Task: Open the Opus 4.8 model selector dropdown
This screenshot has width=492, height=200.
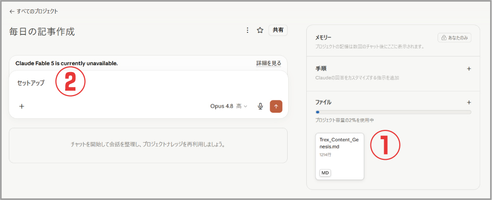Action: click(x=229, y=106)
